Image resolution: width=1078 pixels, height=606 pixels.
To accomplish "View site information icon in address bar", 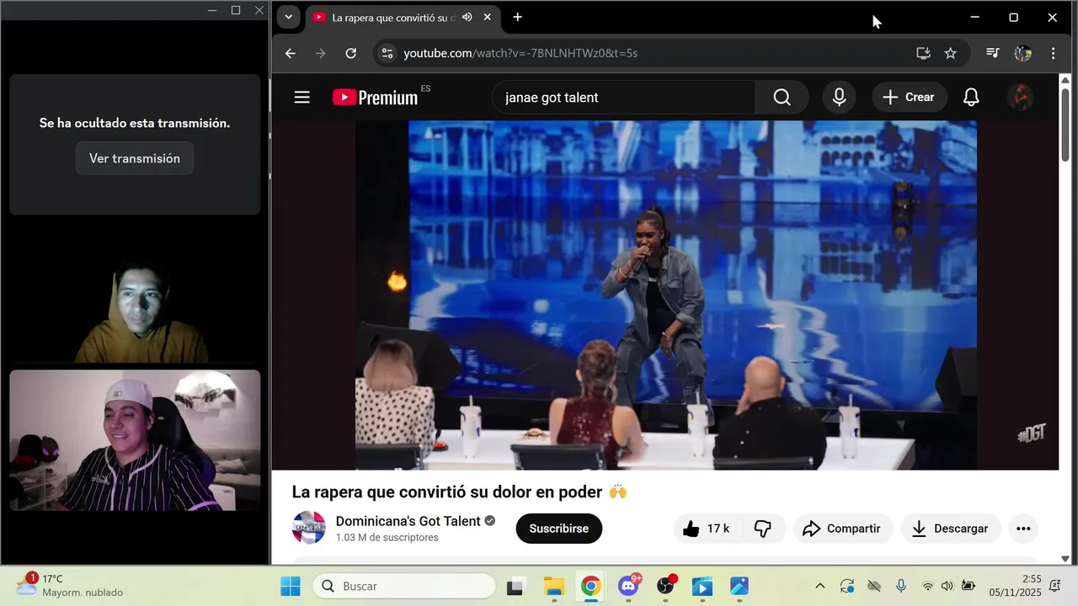I will (387, 53).
